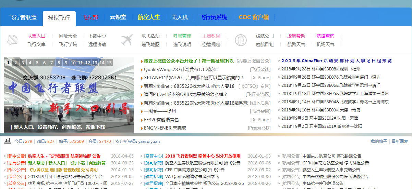412x189 pixels.
Task: Click the 中国飞行者联盟 banner image
Action: coord(69,95)
